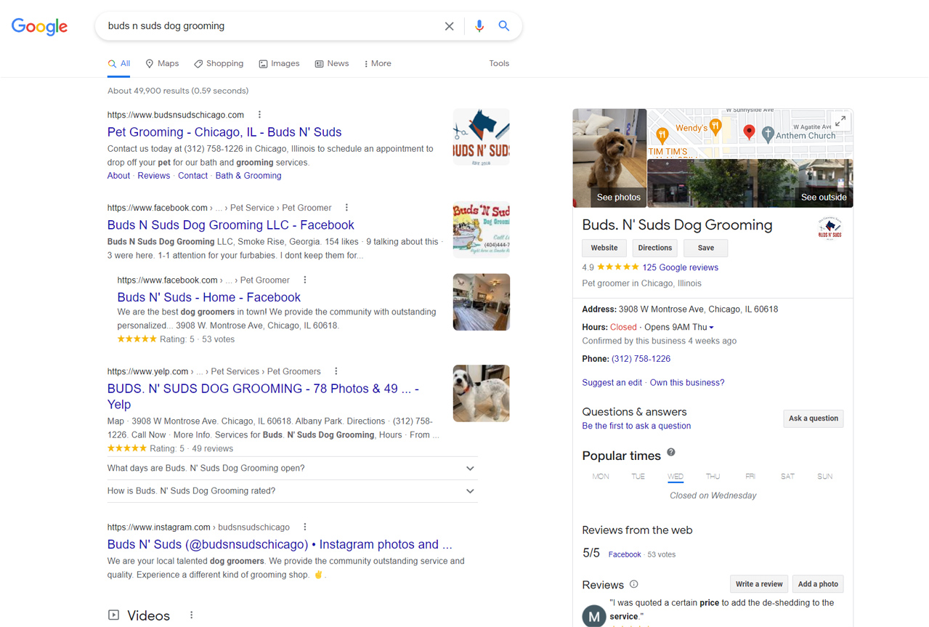
Task: Click Be the first to ask a question
Action: click(636, 426)
